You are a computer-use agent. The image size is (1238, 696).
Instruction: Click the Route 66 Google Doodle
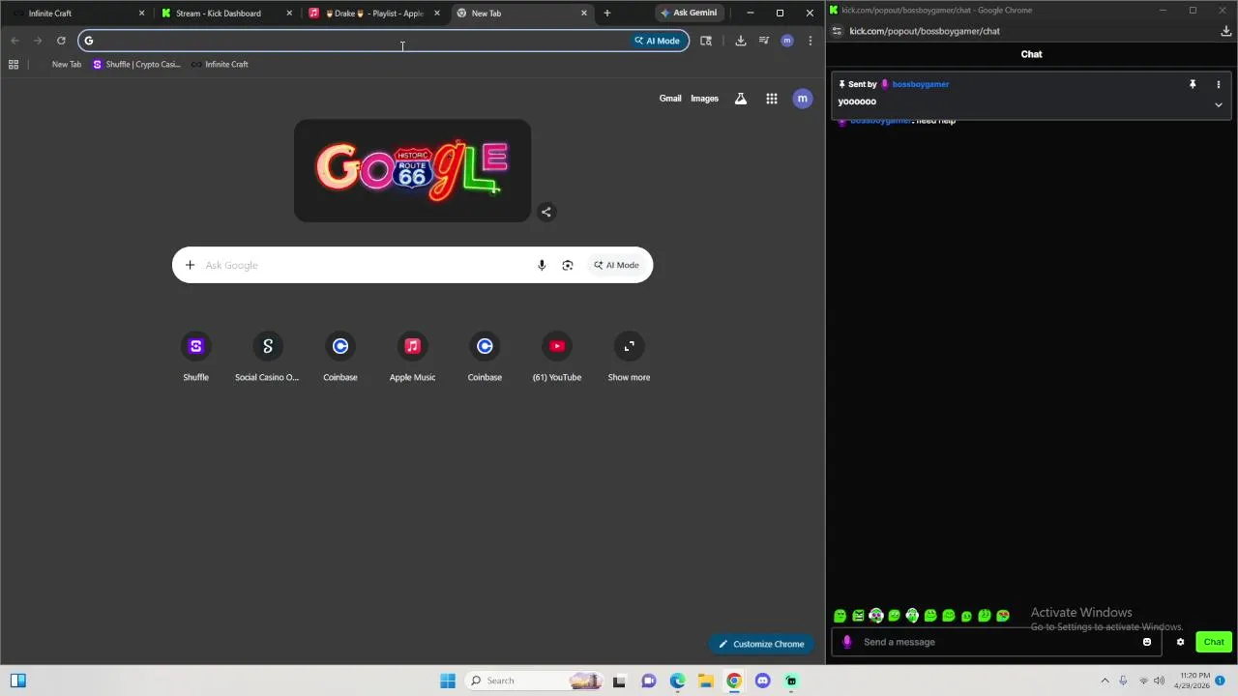(x=413, y=171)
